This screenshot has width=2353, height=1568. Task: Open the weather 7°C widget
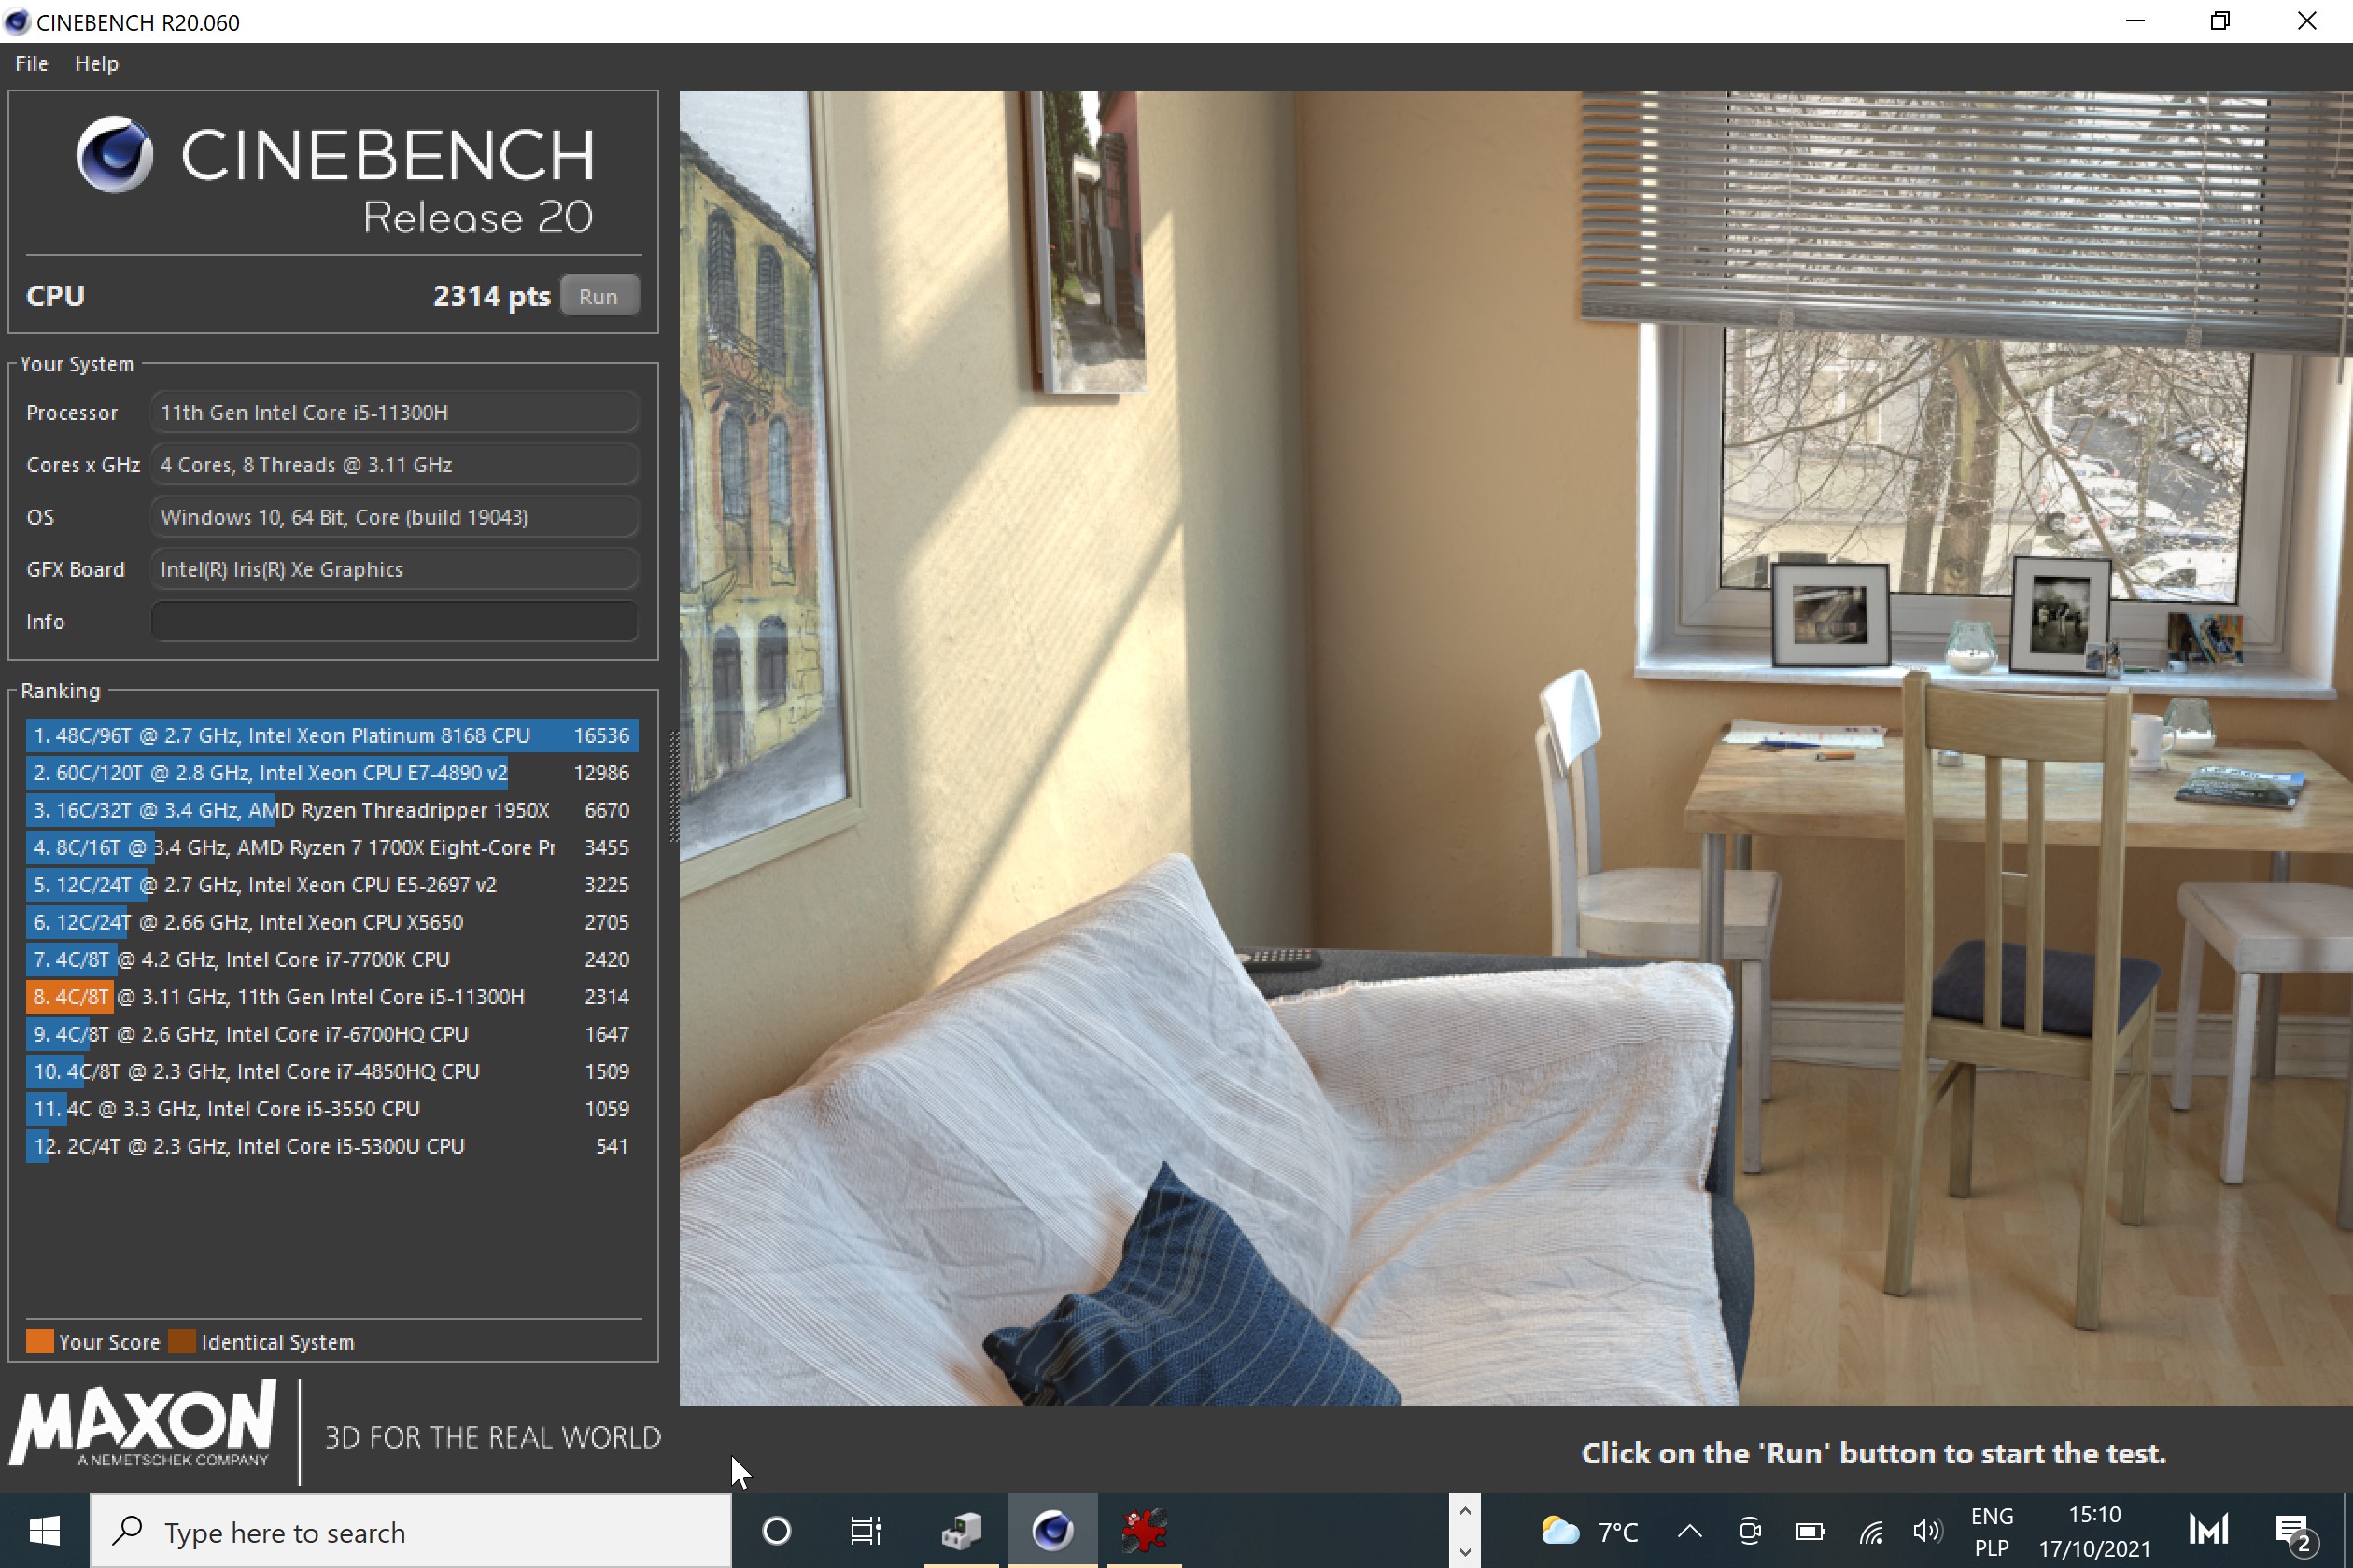pos(1588,1531)
